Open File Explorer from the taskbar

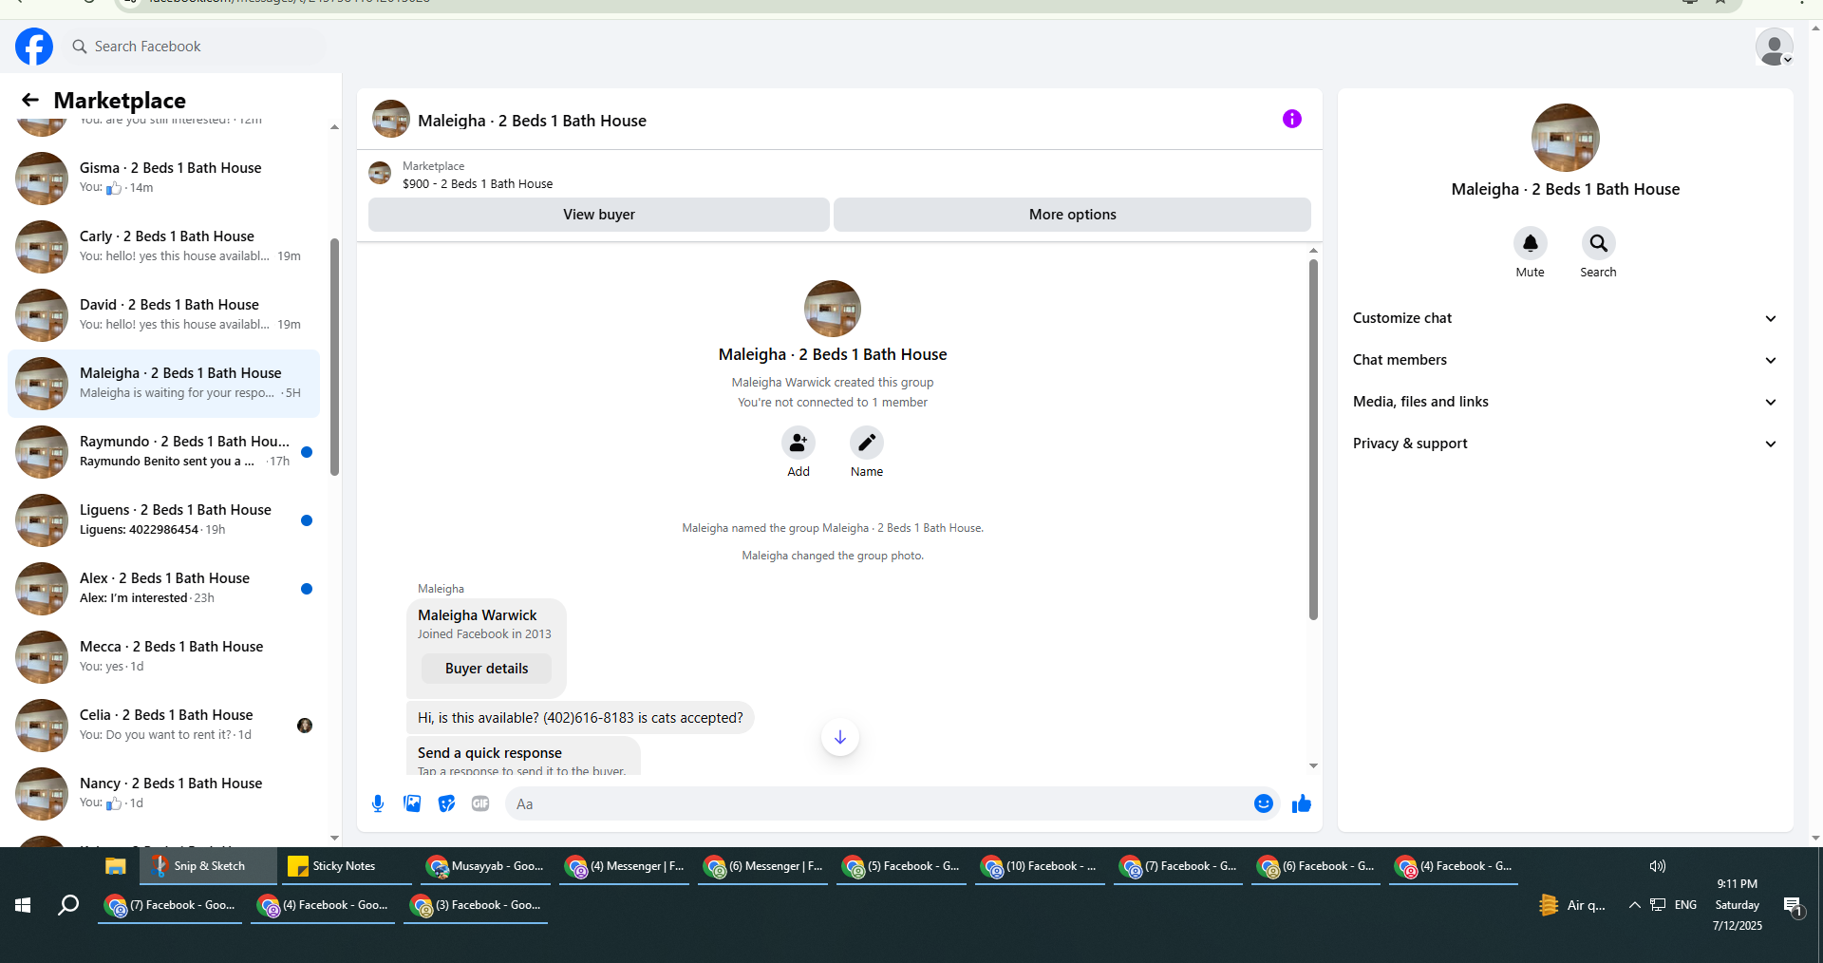(x=116, y=866)
